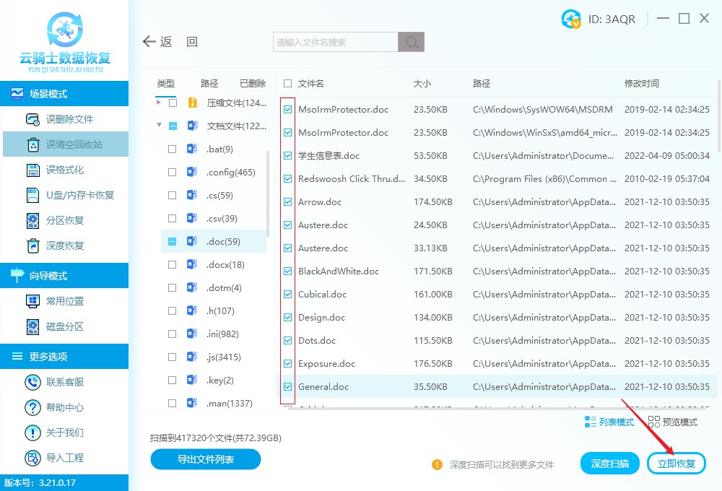The width and height of the screenshot is (722, 491).
Task: Click the 预览模式 grid view icon
Action: point(654,422)
